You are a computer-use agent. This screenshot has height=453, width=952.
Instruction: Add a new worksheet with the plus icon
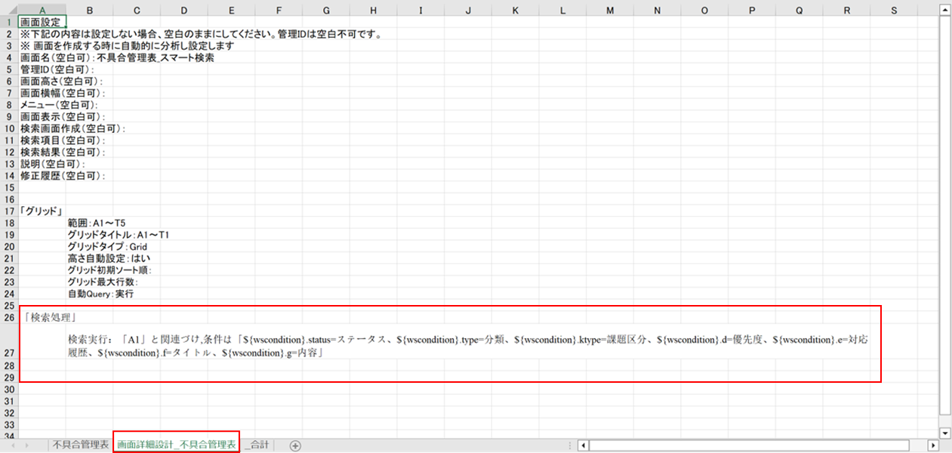click(x=294, y=445)
